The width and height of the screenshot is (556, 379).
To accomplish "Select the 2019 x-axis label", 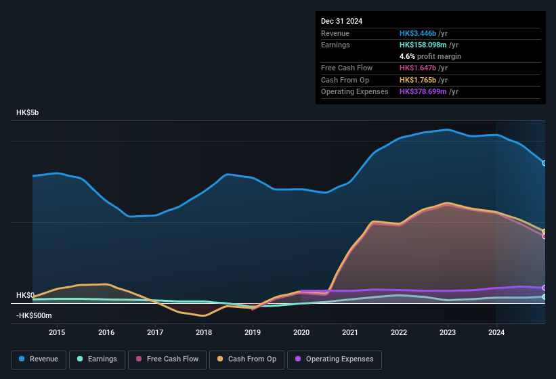I will click(x=253, y=332).
